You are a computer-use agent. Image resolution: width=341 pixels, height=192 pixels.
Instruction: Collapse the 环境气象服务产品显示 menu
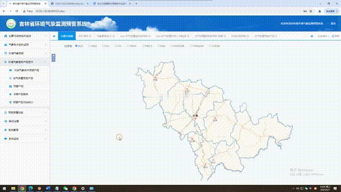pos(25,62)
